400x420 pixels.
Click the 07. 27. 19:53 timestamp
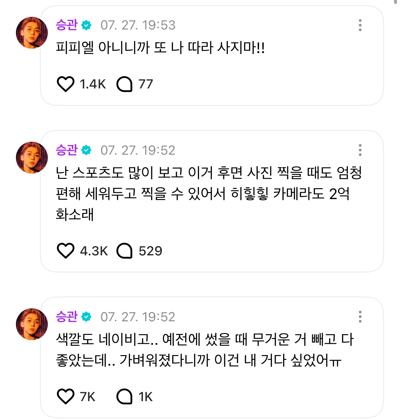click(138, 25)
